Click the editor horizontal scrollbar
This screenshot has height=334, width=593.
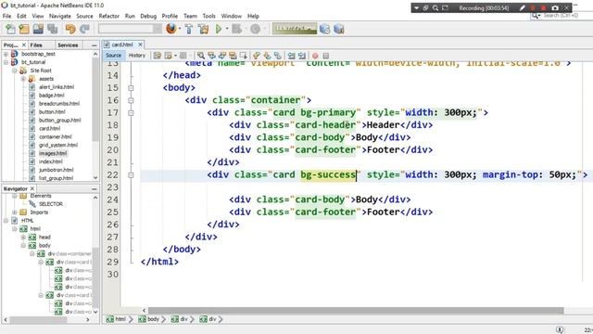click(x=356, y=311)
